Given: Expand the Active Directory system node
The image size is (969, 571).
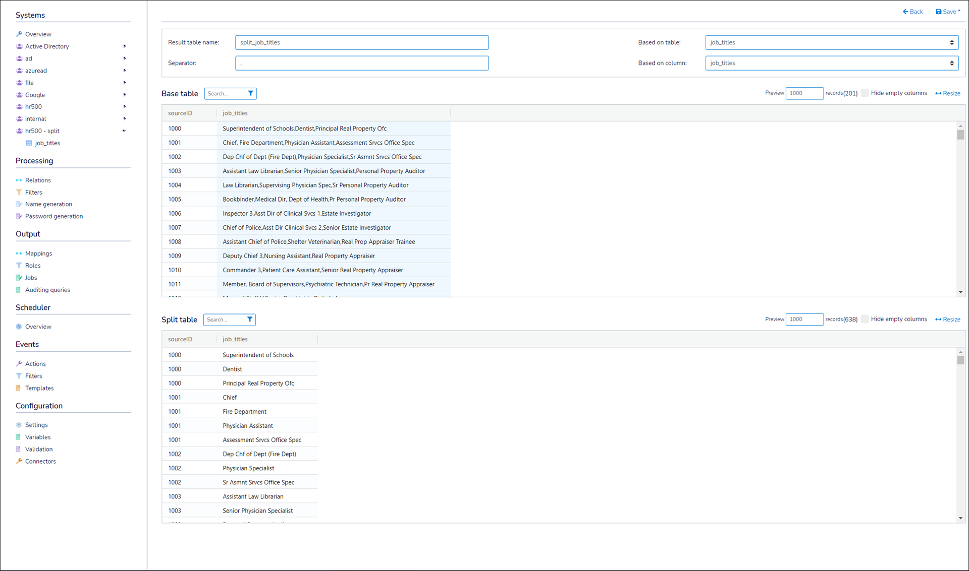Looking at the screenshot, I should [124, 46].
